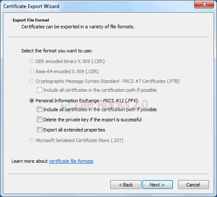The image size is (217, 197).
Task: Click the 'Learn more about' text
Action: click(x=30, y=161)
